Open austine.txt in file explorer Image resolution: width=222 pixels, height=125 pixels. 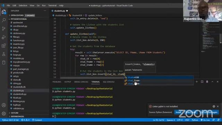coord(18,23)
